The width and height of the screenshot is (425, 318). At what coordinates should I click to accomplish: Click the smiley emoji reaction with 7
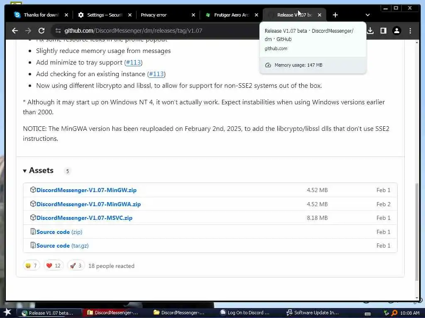32,266
